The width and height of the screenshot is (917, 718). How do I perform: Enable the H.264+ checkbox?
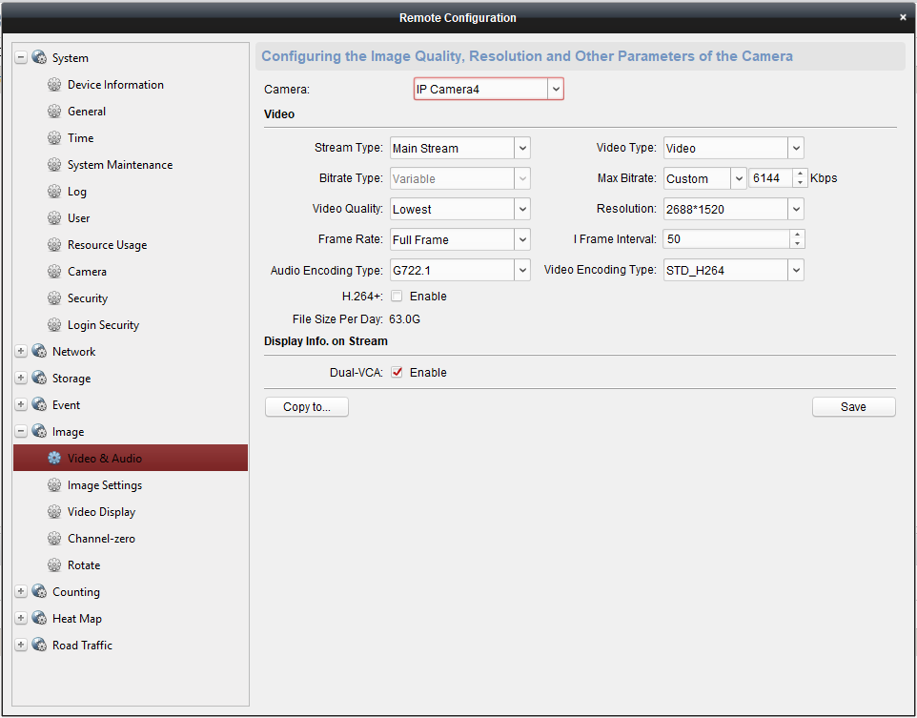click(397, 297)
